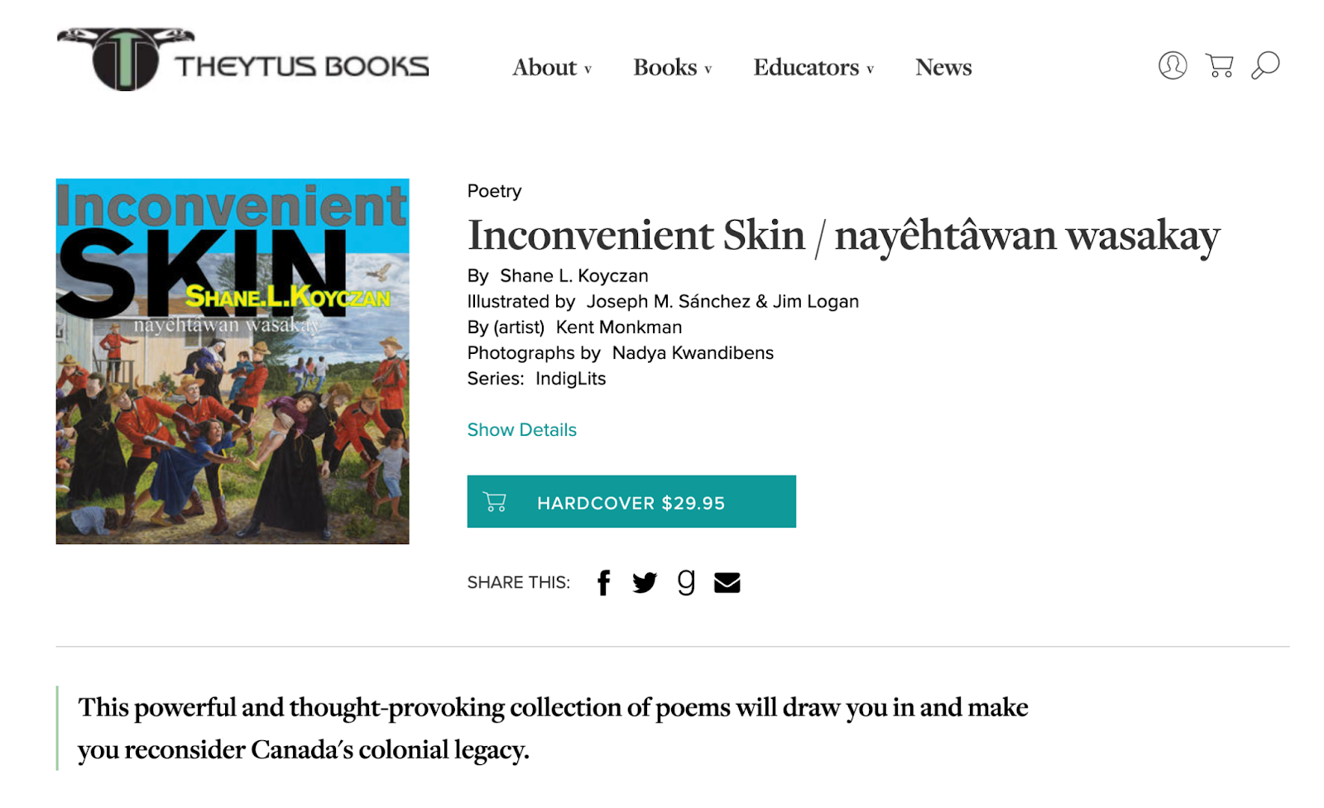Expand the Books dropdown menu
The image size is (1324, 808).
[672, 68]
